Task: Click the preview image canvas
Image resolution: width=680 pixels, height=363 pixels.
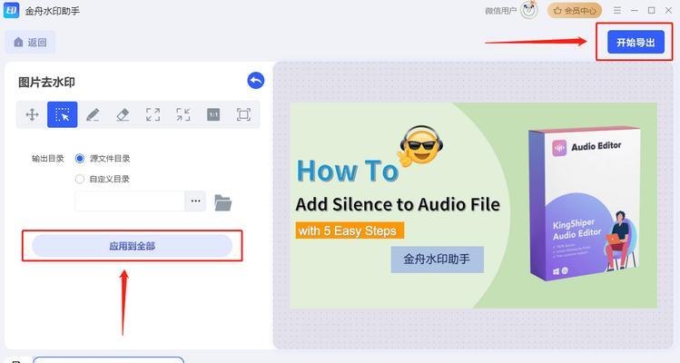Action: pos(474,206)
